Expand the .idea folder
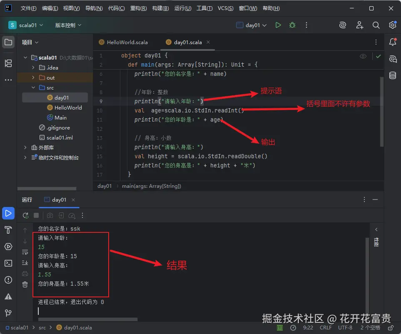 [33, 67]
